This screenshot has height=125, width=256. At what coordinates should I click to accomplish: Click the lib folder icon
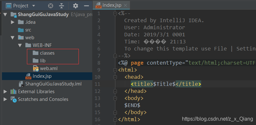[x=36, y=61]
